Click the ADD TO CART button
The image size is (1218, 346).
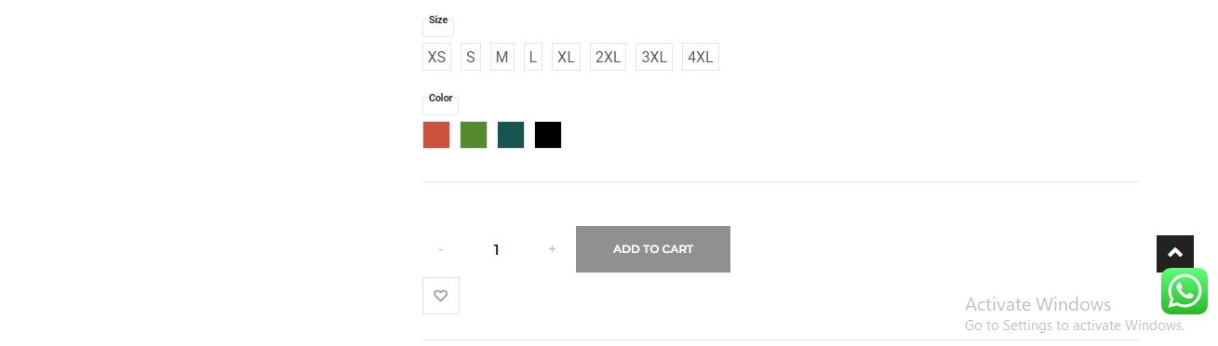pos(653,249)
